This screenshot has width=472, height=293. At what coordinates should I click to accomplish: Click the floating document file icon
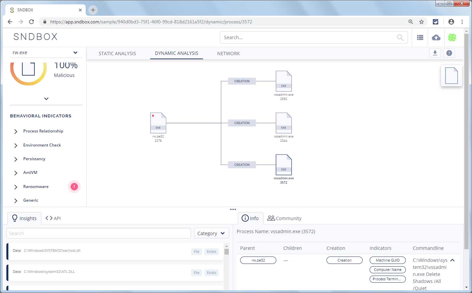click(451, 76)
